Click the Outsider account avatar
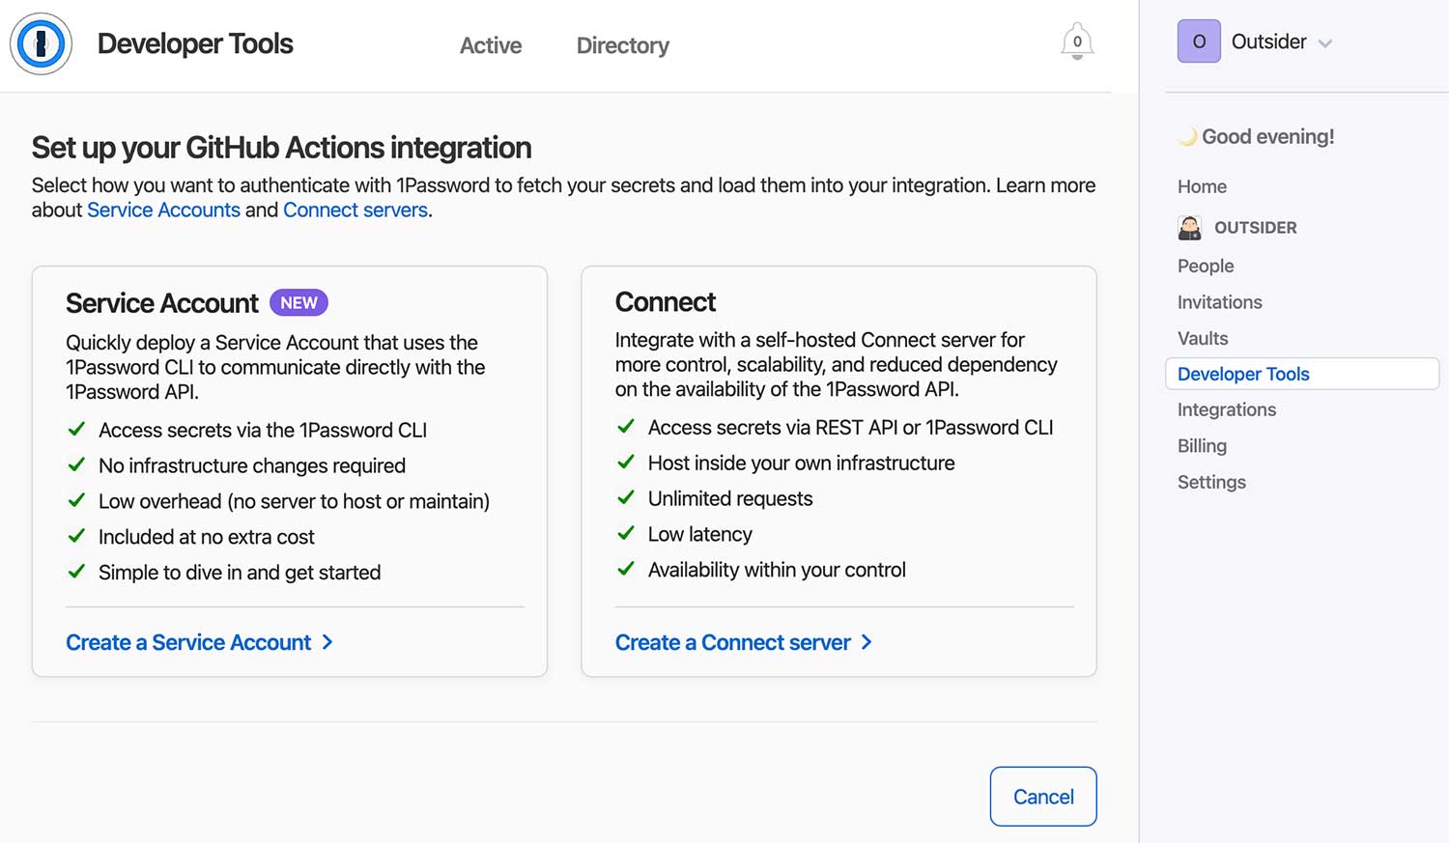The image size is (1449, 843). pos(1199,42)
